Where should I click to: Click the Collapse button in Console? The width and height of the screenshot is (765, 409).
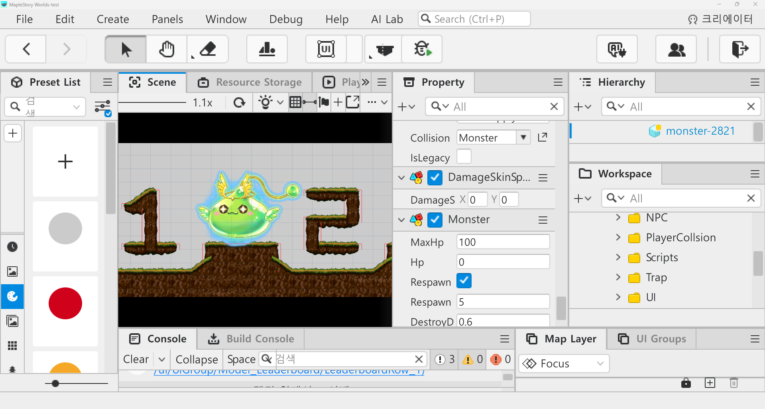pyautogui.click(x=197, y=359)
